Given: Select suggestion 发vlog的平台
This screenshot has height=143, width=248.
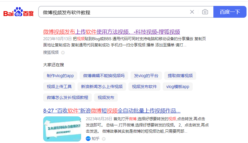Looking at the screenshot, I should (146, 76).
